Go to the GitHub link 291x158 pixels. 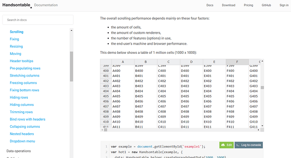(x=266, y=5)
